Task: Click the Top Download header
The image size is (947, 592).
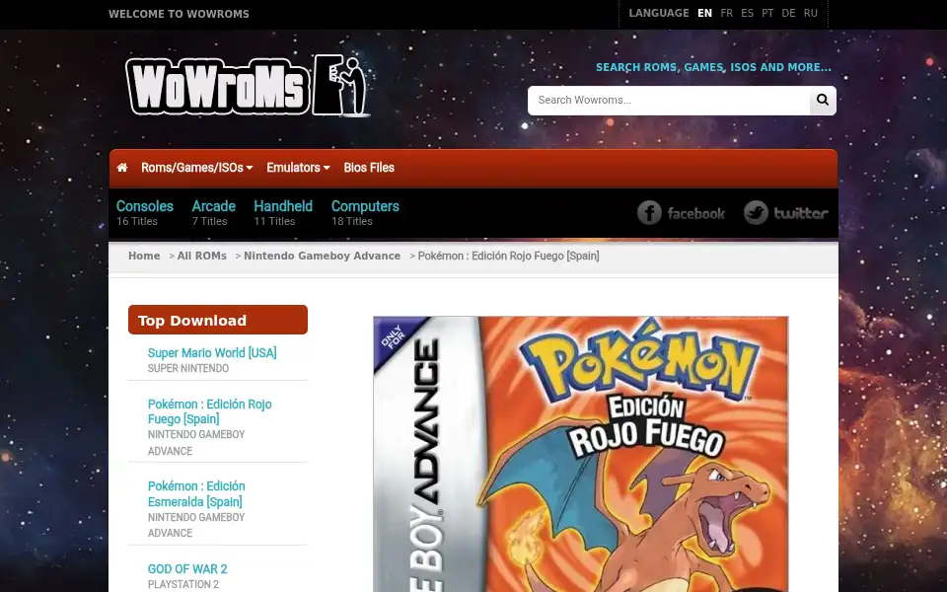Action: point(217,320)
